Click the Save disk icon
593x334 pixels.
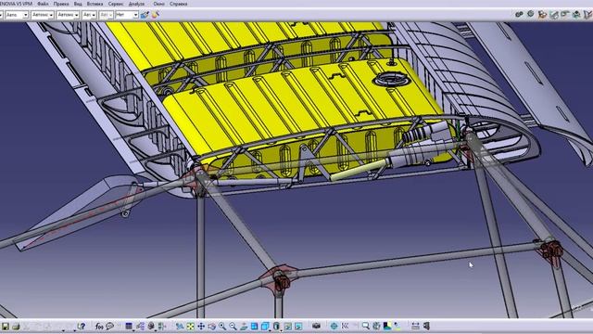coord(6,326)
